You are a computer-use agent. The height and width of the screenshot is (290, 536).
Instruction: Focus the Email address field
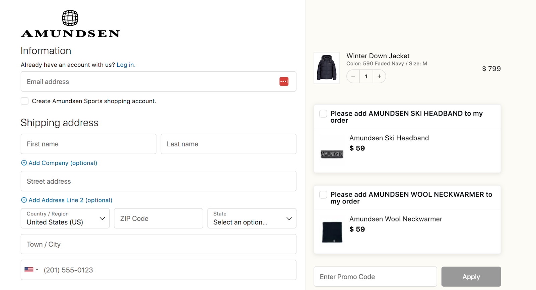[158, 82]
